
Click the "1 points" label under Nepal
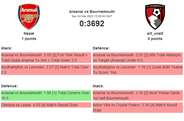click(x=29, y=39)
